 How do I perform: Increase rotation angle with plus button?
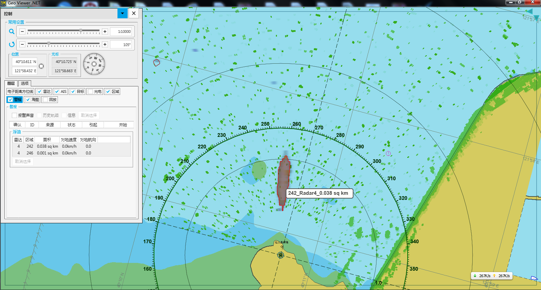(x=105, y=44)
